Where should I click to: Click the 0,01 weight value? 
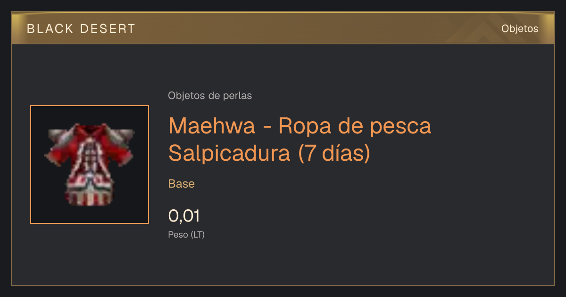(184, 216)
